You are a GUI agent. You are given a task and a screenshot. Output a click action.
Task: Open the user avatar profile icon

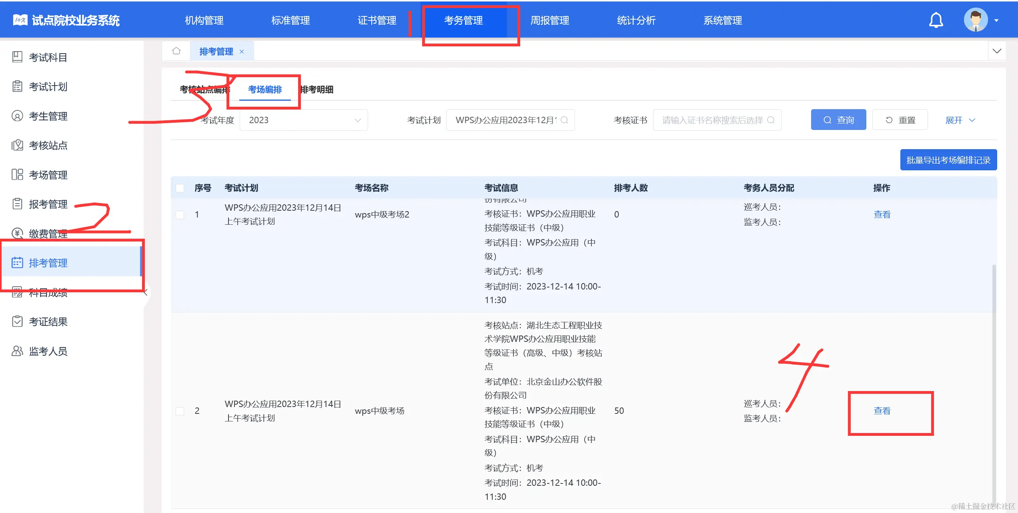[x=976, y=20]
